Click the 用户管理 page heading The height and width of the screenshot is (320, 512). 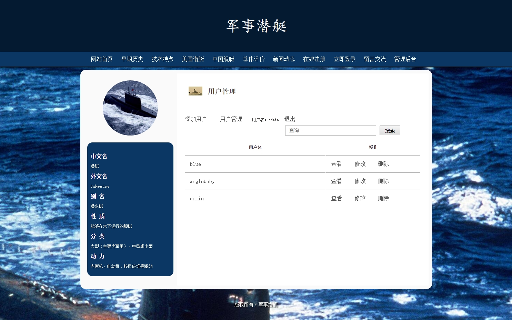222,91
